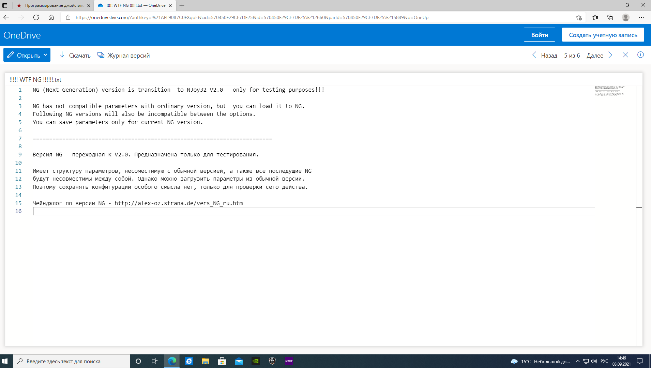The height and width of the screenshot is (368, 651).
Task: Click the Войти sign-in button
Action: (x=540, y=35)
